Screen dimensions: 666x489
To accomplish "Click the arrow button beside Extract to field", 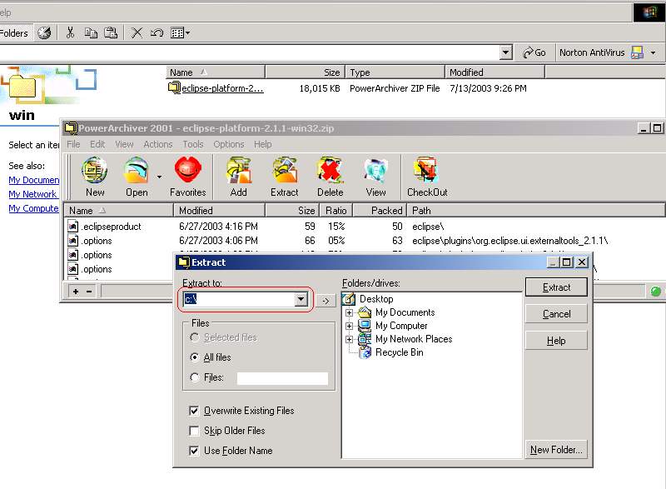I will coord(326,301).
